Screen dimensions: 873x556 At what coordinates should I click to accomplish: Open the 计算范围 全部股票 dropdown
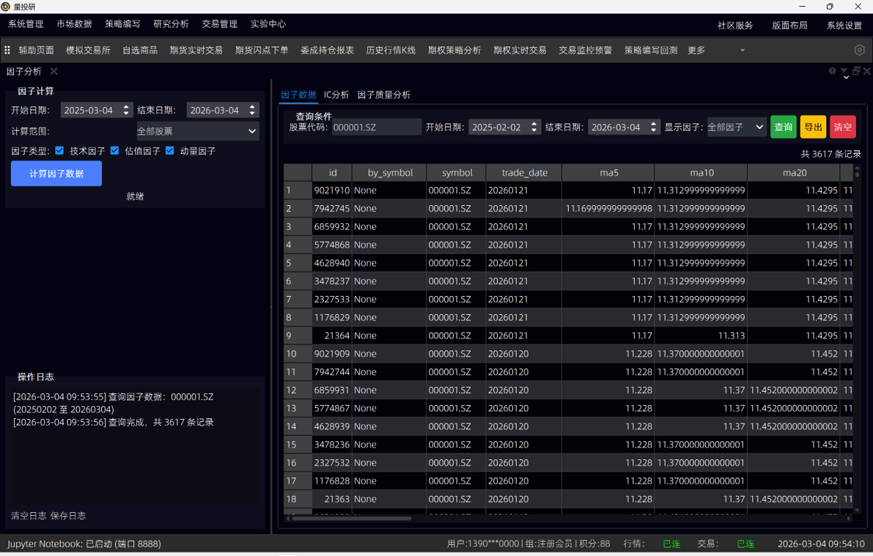[198, 131]
